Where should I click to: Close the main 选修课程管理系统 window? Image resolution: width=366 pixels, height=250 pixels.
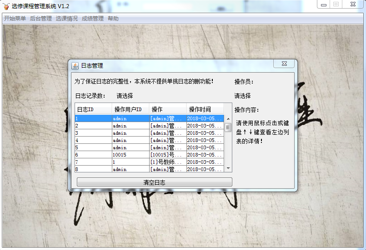click(353, 5)
